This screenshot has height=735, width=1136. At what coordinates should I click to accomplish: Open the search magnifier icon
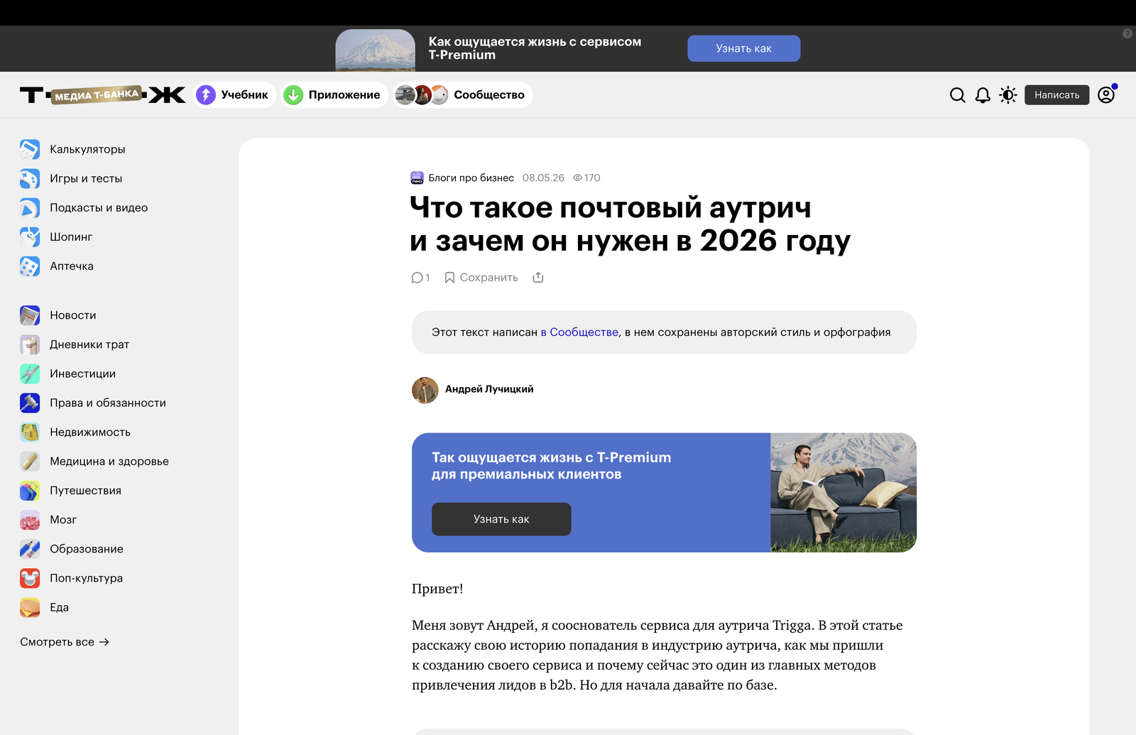[957, 95]
